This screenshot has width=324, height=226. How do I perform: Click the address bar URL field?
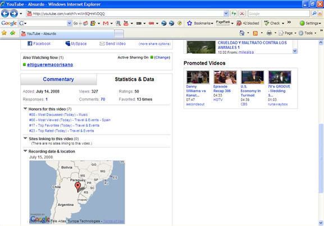coord(125,14)
